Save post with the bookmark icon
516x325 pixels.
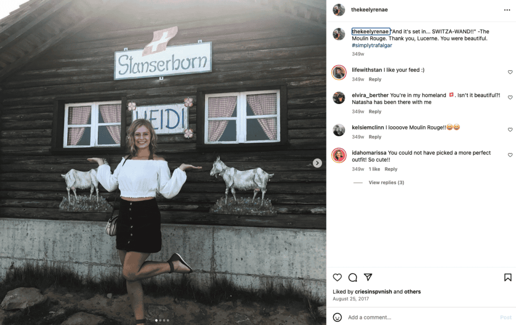(x=508, y=277)
